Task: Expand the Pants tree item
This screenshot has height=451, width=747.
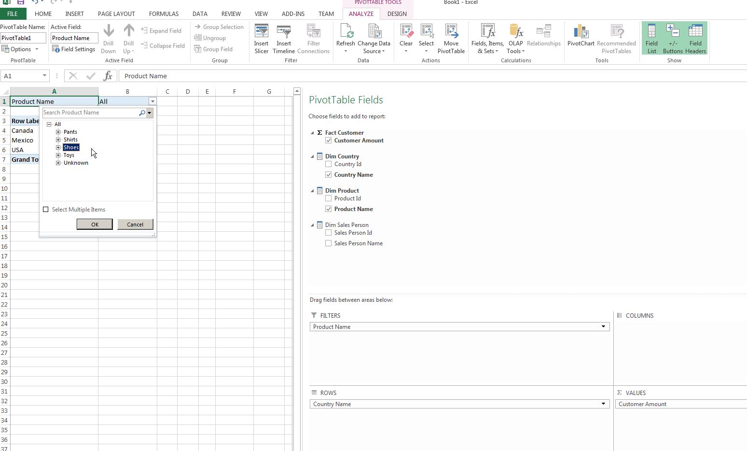Action: [58, 131]
